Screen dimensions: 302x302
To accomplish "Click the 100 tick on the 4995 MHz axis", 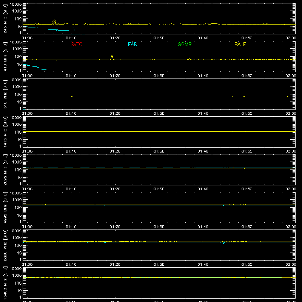I will tap(18, 208).
